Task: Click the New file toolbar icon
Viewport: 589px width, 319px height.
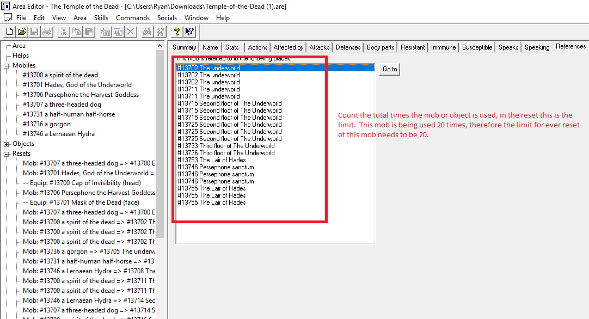Action: pyautogui.click(x=10, y=32)
